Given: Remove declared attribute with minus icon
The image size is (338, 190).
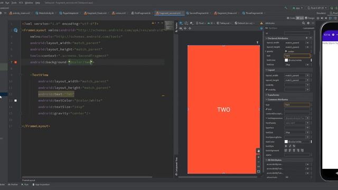Looking at the screenshot, I should pyautogui.click(x=311, y=38).
